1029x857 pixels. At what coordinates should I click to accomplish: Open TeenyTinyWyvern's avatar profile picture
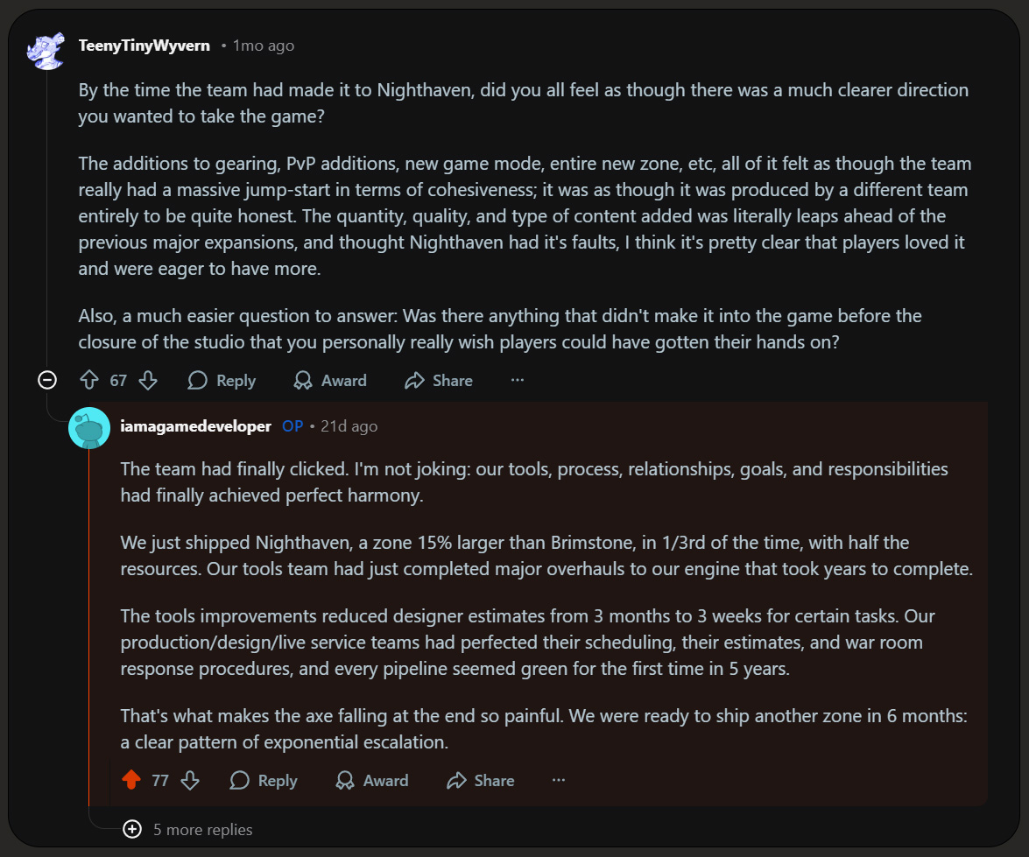click(46, 50)
